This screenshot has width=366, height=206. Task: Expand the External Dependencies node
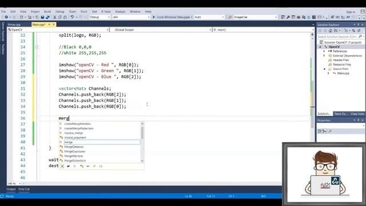click(324, 56)
